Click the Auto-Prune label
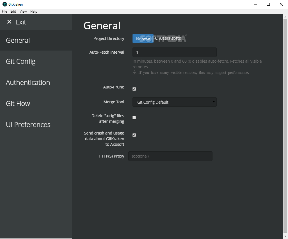 [113, 87]
